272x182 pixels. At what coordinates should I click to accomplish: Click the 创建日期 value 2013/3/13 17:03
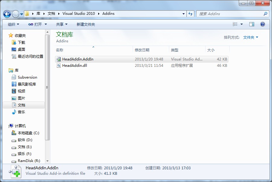click(176, 168)
